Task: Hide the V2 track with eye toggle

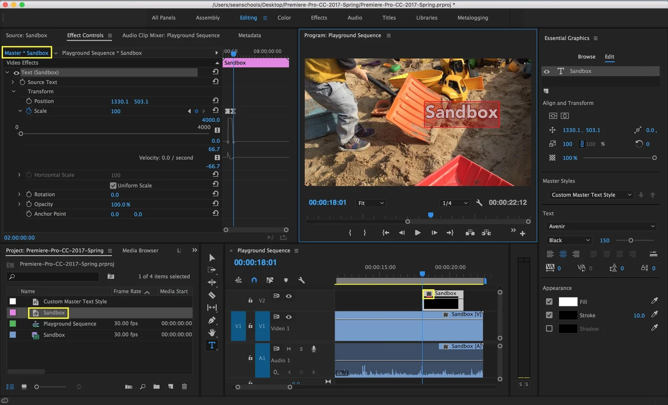Action: (289, 296)
